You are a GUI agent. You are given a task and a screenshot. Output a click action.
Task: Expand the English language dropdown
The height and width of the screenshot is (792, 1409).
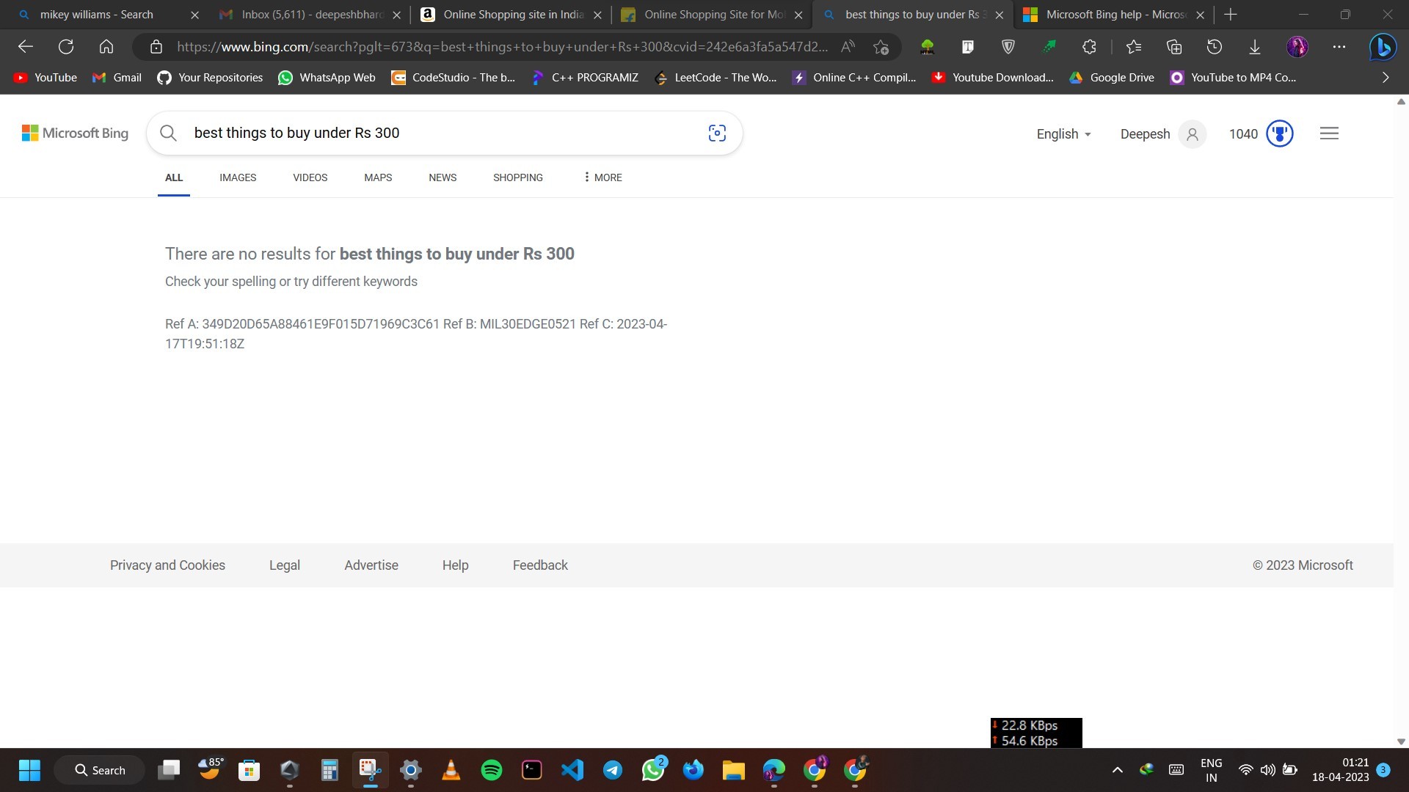(x=1063, y=133)
